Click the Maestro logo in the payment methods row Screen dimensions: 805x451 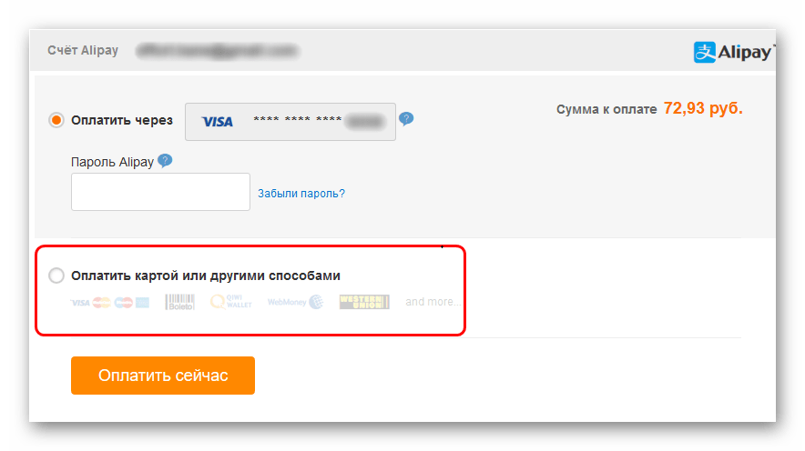(x=123, y=303)
